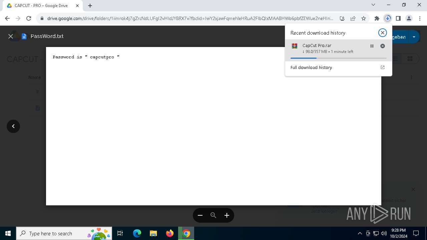Open Chrome downloads toolbar icon
This screenshot has height=240, width=427.
pyautogui.click(x=387, y=18)
